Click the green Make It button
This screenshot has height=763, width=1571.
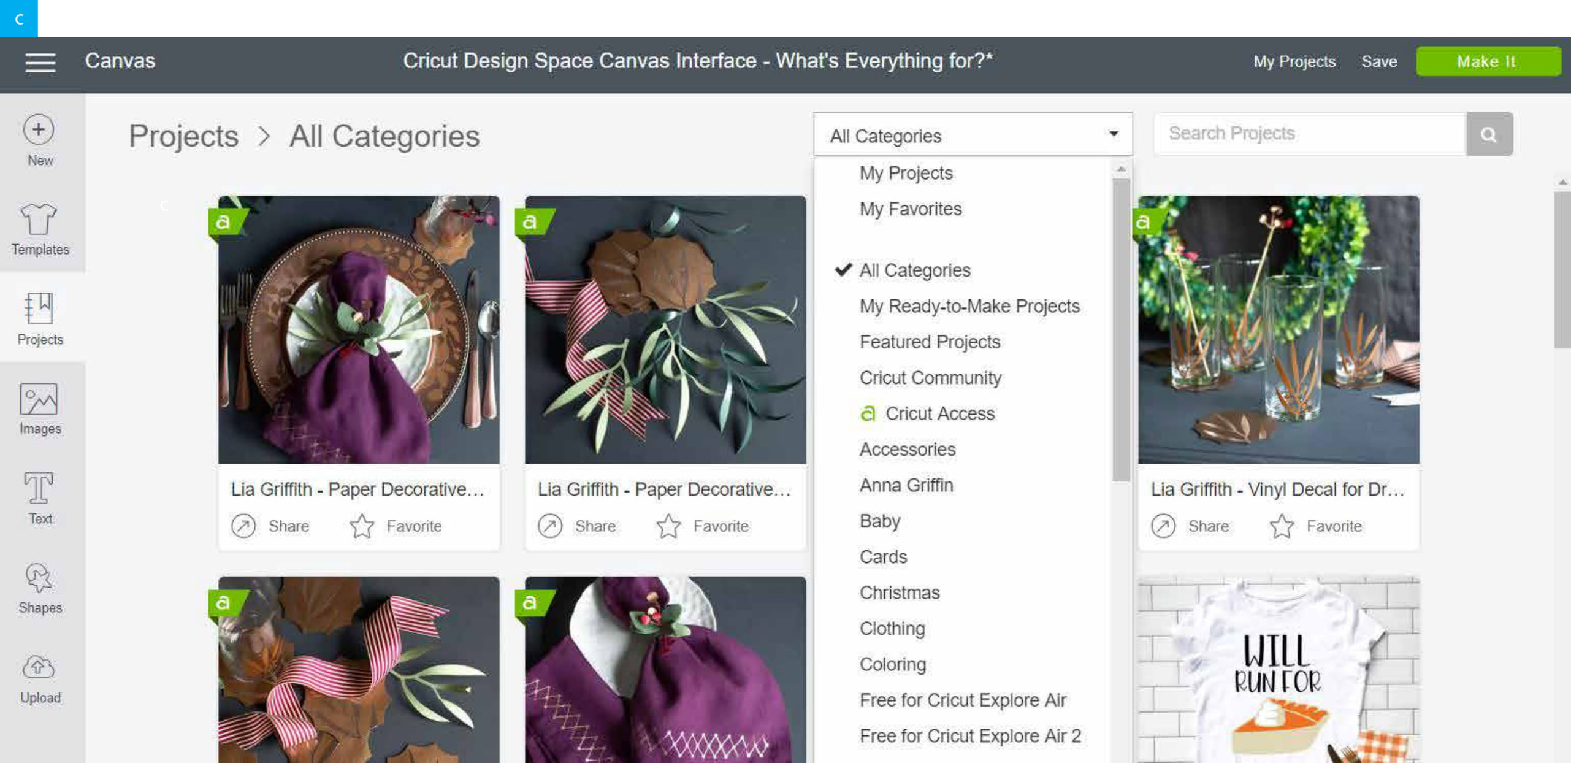coord(1488,61)
